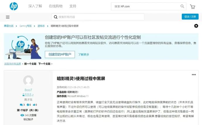Open the 了解更多 link
This screenshot has height=125, width=202.
click(84, 54)
